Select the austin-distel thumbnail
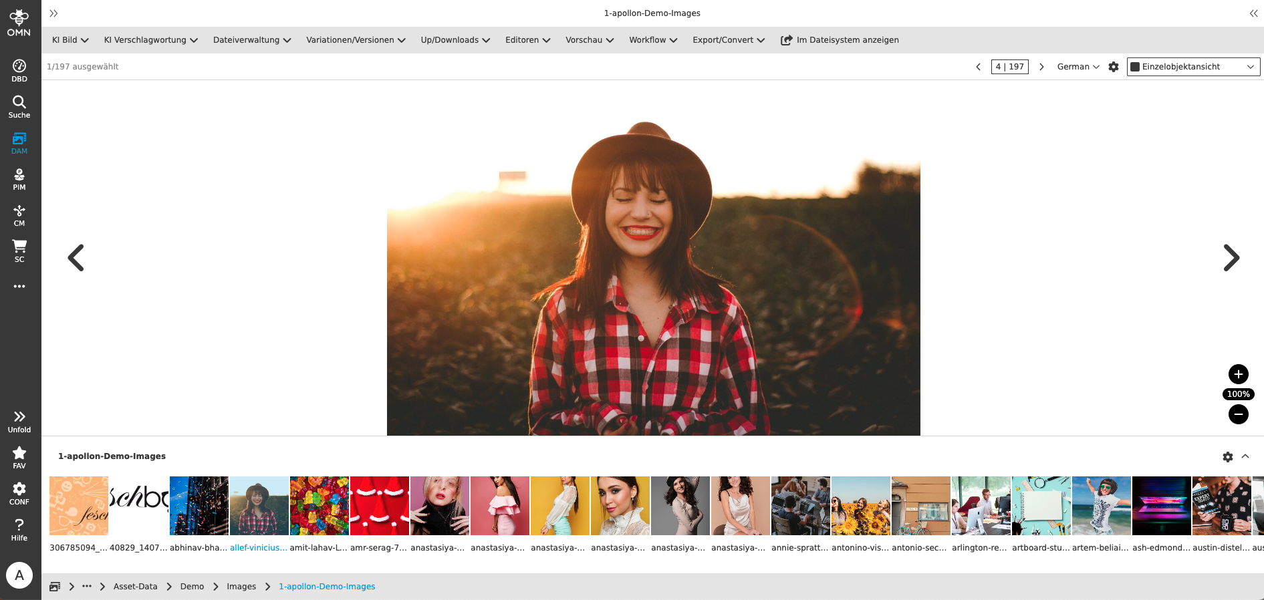Viewport: 1264px width, 600px height. [1222, 506]
